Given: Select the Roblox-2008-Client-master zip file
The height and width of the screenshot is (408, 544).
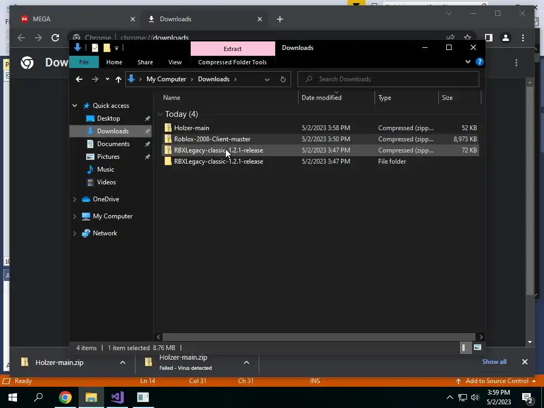Looking at the screenshot, I should pyautogui.click(x=320, y=139).
